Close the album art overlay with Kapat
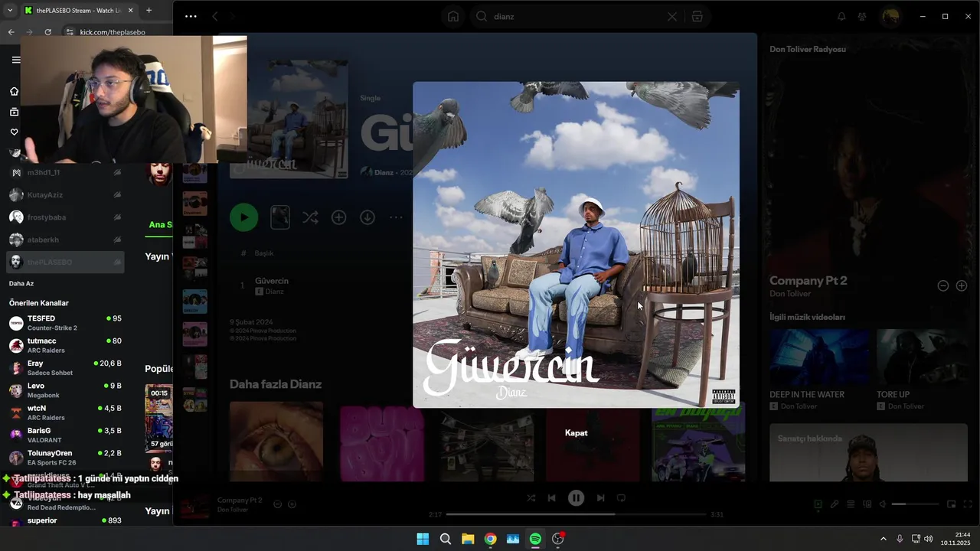 point(576,433)
